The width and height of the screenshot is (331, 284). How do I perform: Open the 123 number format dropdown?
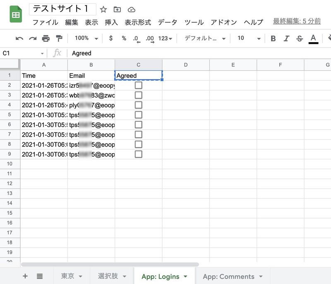[165, 39]
